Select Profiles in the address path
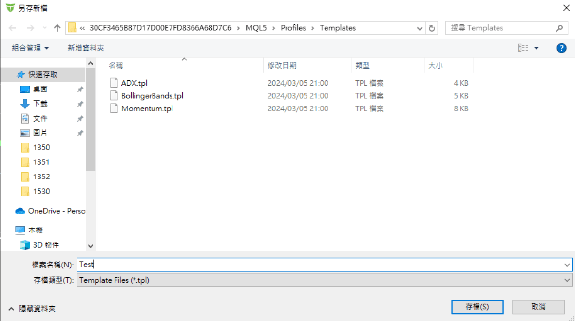Viewport: 575px width, 321px height. [x=293, y=28]
